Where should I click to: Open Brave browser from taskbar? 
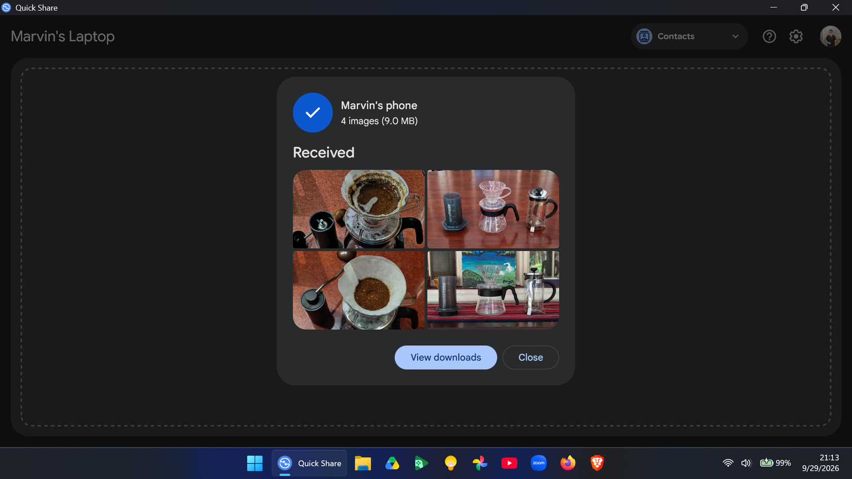597,463
